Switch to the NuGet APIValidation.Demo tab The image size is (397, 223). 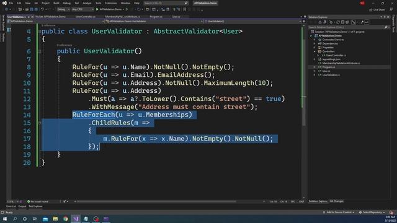tap(51, 17)
